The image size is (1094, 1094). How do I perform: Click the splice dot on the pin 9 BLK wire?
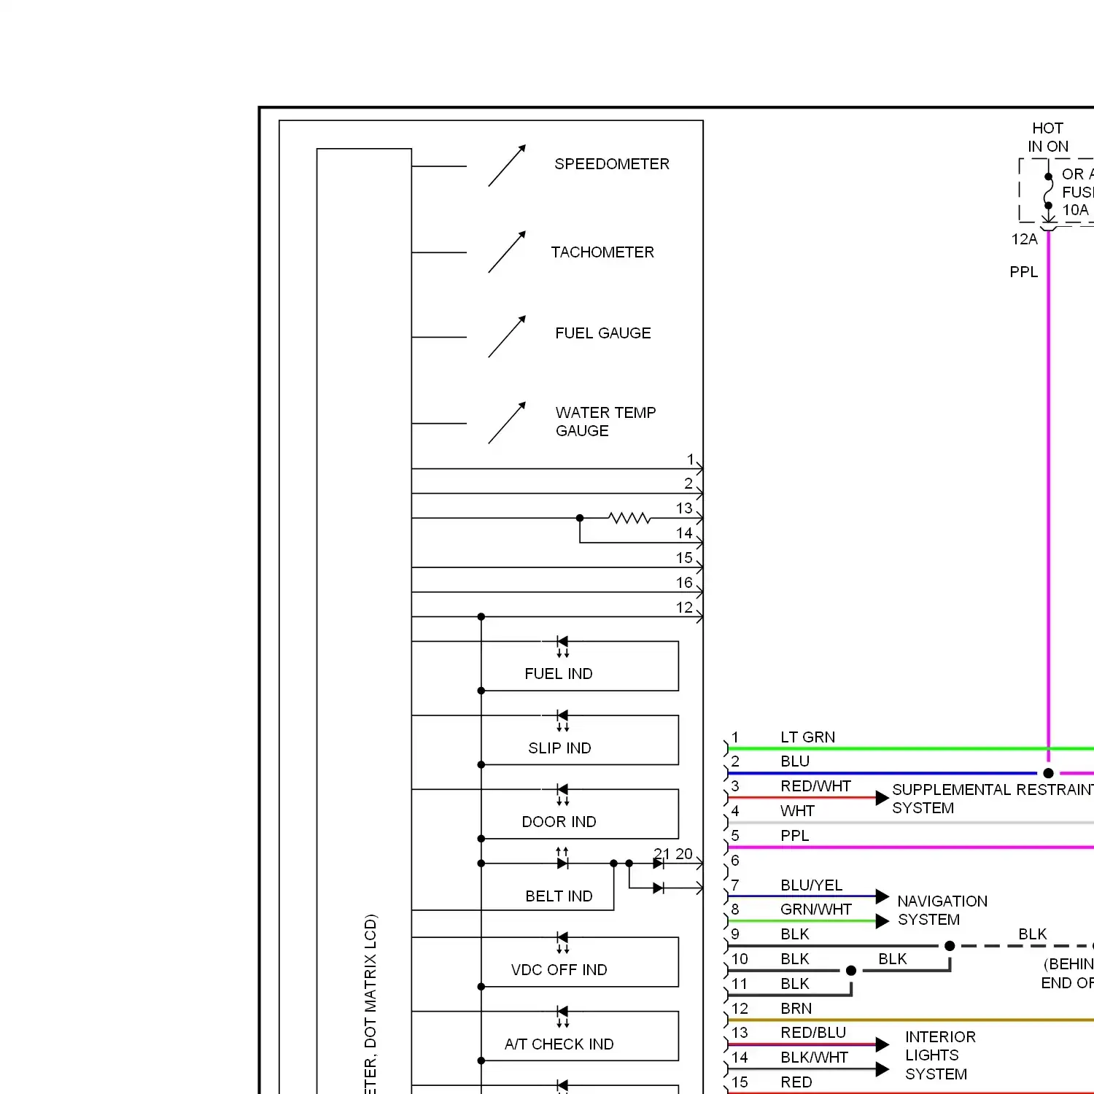[x=950, y=946]
